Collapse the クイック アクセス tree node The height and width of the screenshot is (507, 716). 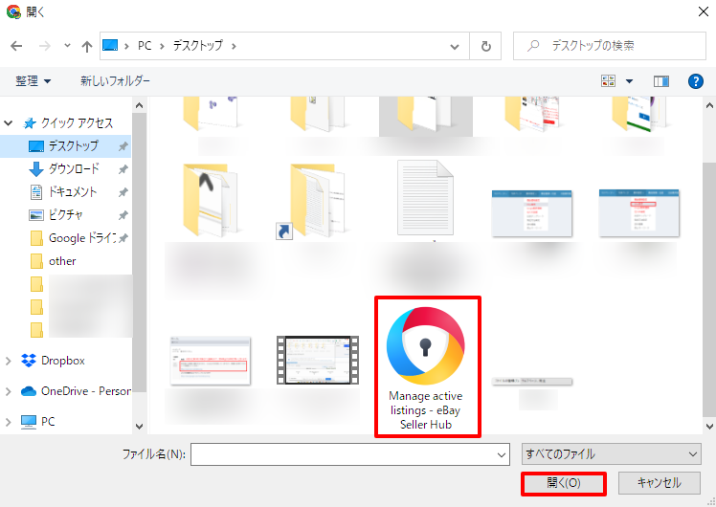click(9, 122)
